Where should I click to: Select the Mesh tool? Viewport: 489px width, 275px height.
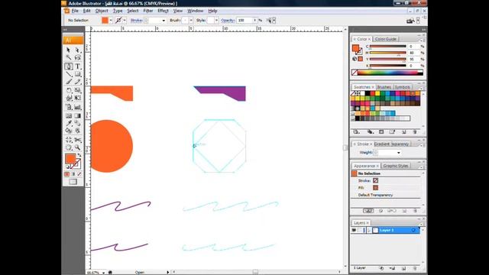[69, 115]
